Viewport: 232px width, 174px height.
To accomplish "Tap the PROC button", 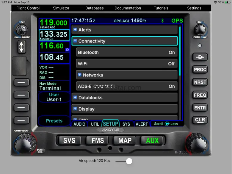I will pos(200,70).
